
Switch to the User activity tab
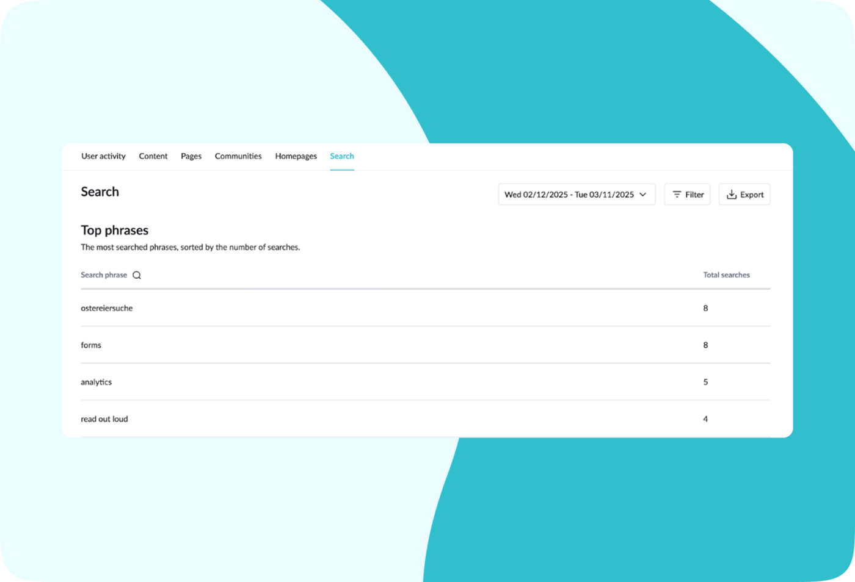pos(103,156)
